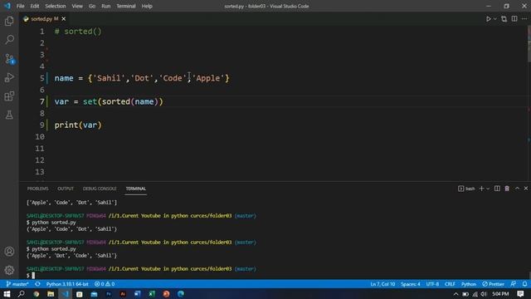Click the line with print(var) code
The image size is (531, 299).
[x=78, y=125]
